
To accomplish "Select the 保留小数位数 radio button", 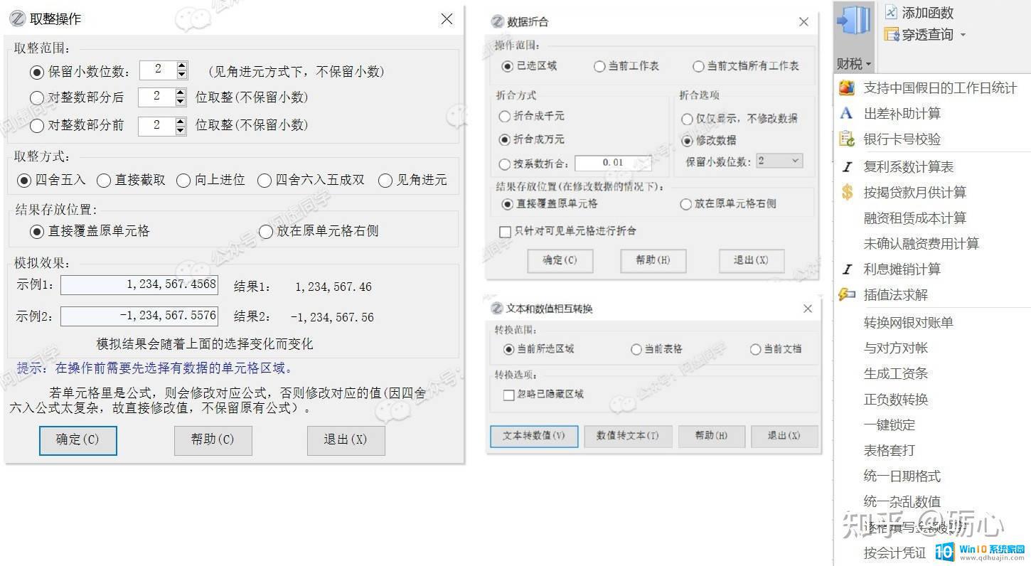I will point(37,71).
